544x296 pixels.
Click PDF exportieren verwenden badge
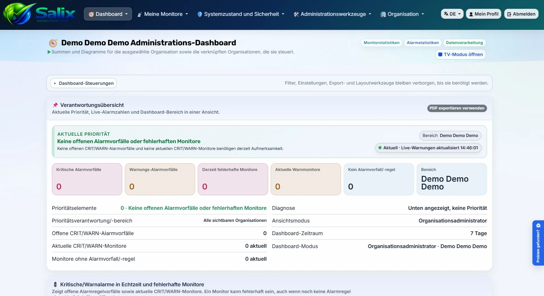click(457, 108)
